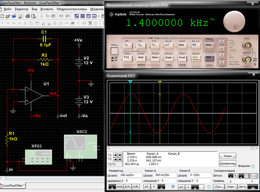Click the Канал B Шкала 5 V/Div field
This screenshot has width=260, height=192.
point(200,175)
